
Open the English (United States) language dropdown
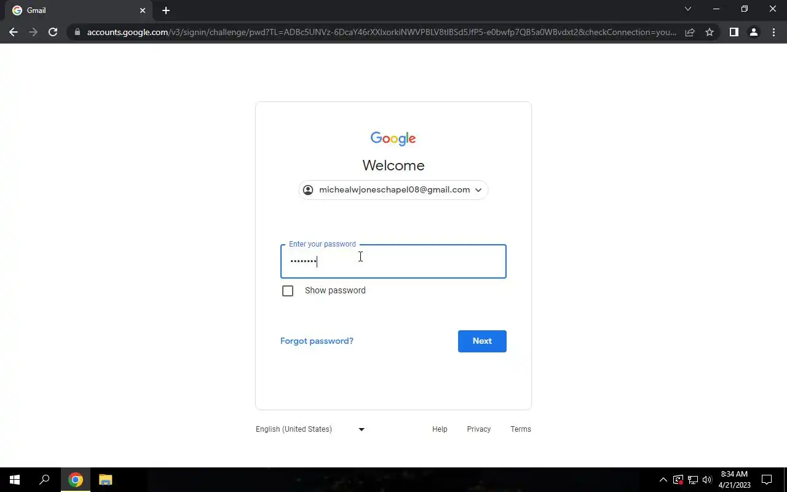[310, 429]
